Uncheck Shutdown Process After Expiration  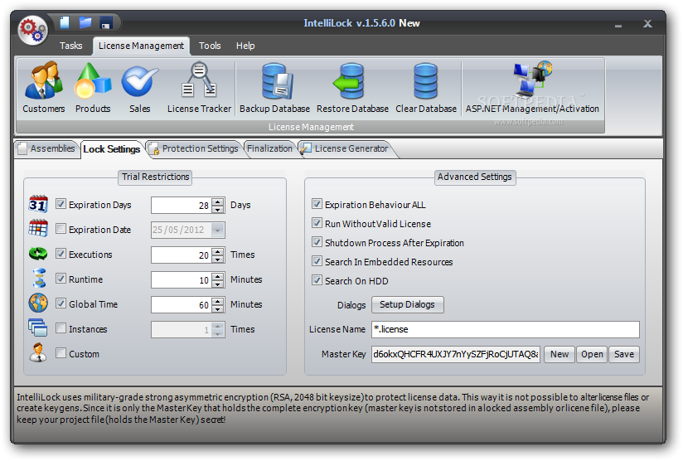[317, 242]
